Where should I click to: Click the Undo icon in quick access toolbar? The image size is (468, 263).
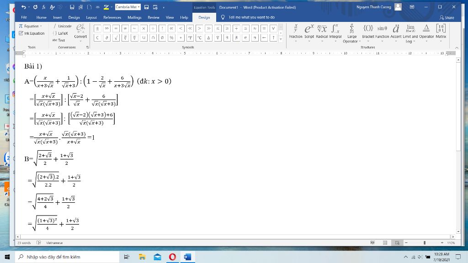24,7
